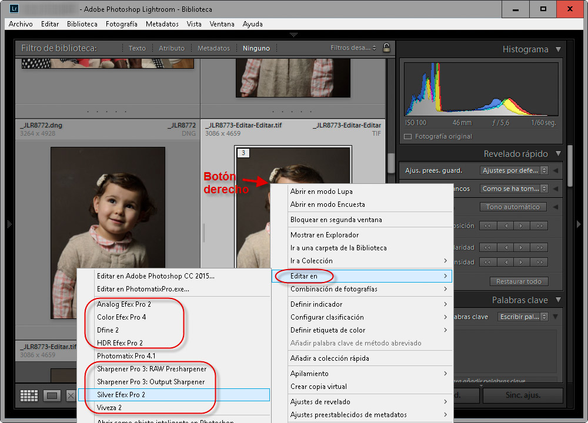Select the Ninguno library filter
The width and height of the screenshot is (588, 423).
coord(256,48)
